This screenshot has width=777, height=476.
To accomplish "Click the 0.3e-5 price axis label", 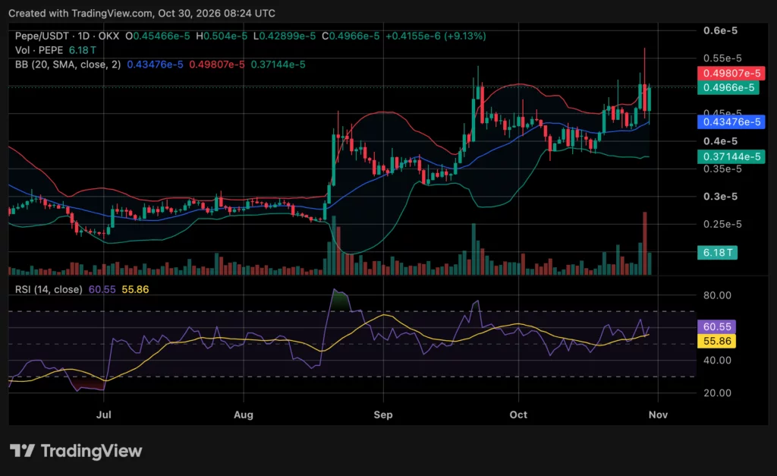I will tap(721, 197).
